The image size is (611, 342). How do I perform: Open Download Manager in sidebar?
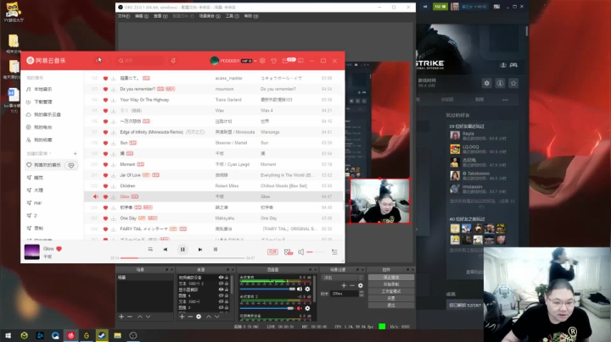coord(39,102)
